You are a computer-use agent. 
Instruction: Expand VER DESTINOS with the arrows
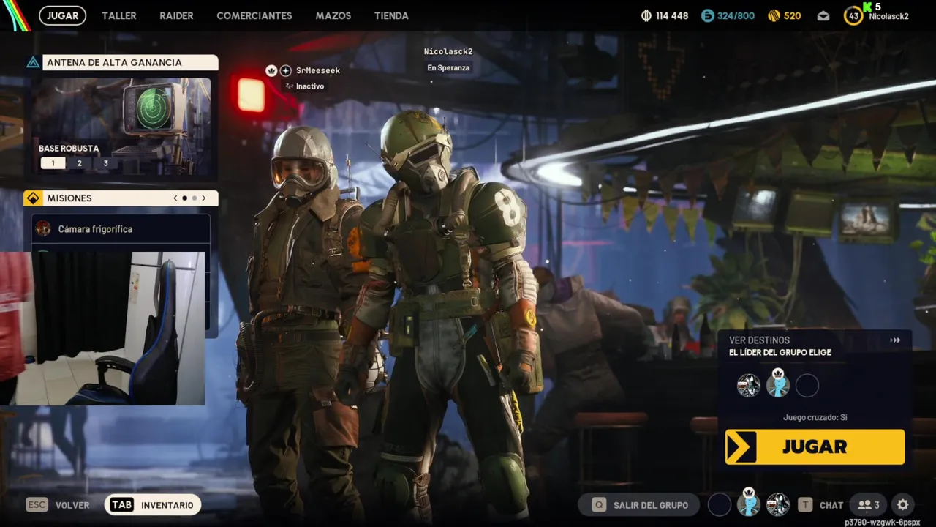(895, 340)
